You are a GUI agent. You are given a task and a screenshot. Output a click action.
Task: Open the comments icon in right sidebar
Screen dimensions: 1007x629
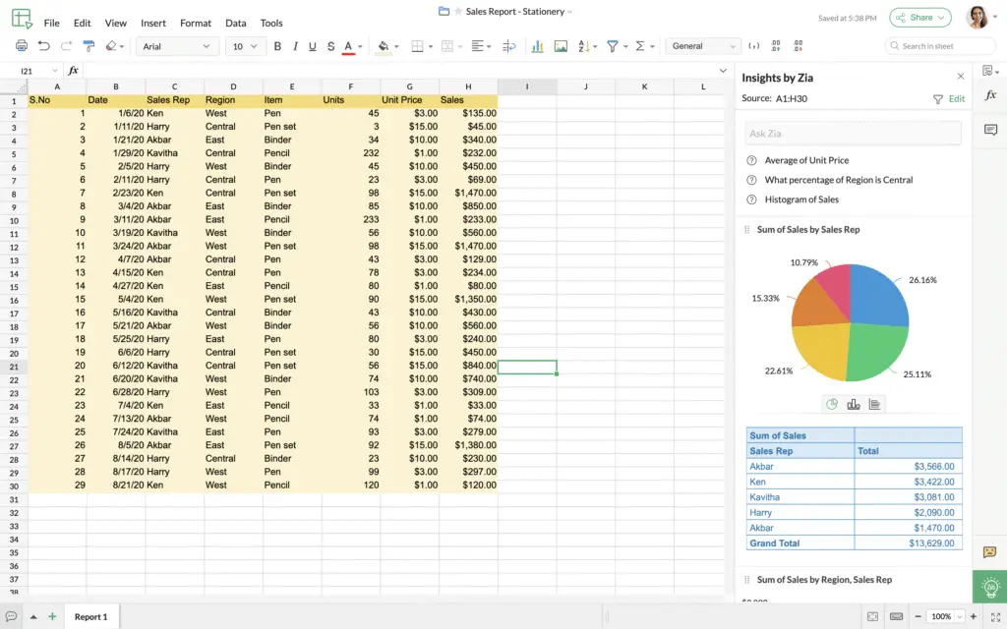click(x=989, y=130)
